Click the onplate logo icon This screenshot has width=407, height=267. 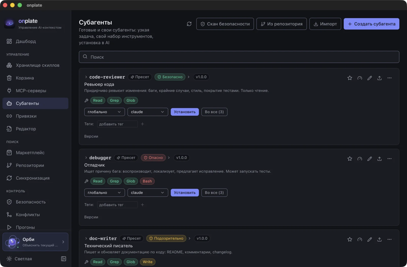pos(10,23)
